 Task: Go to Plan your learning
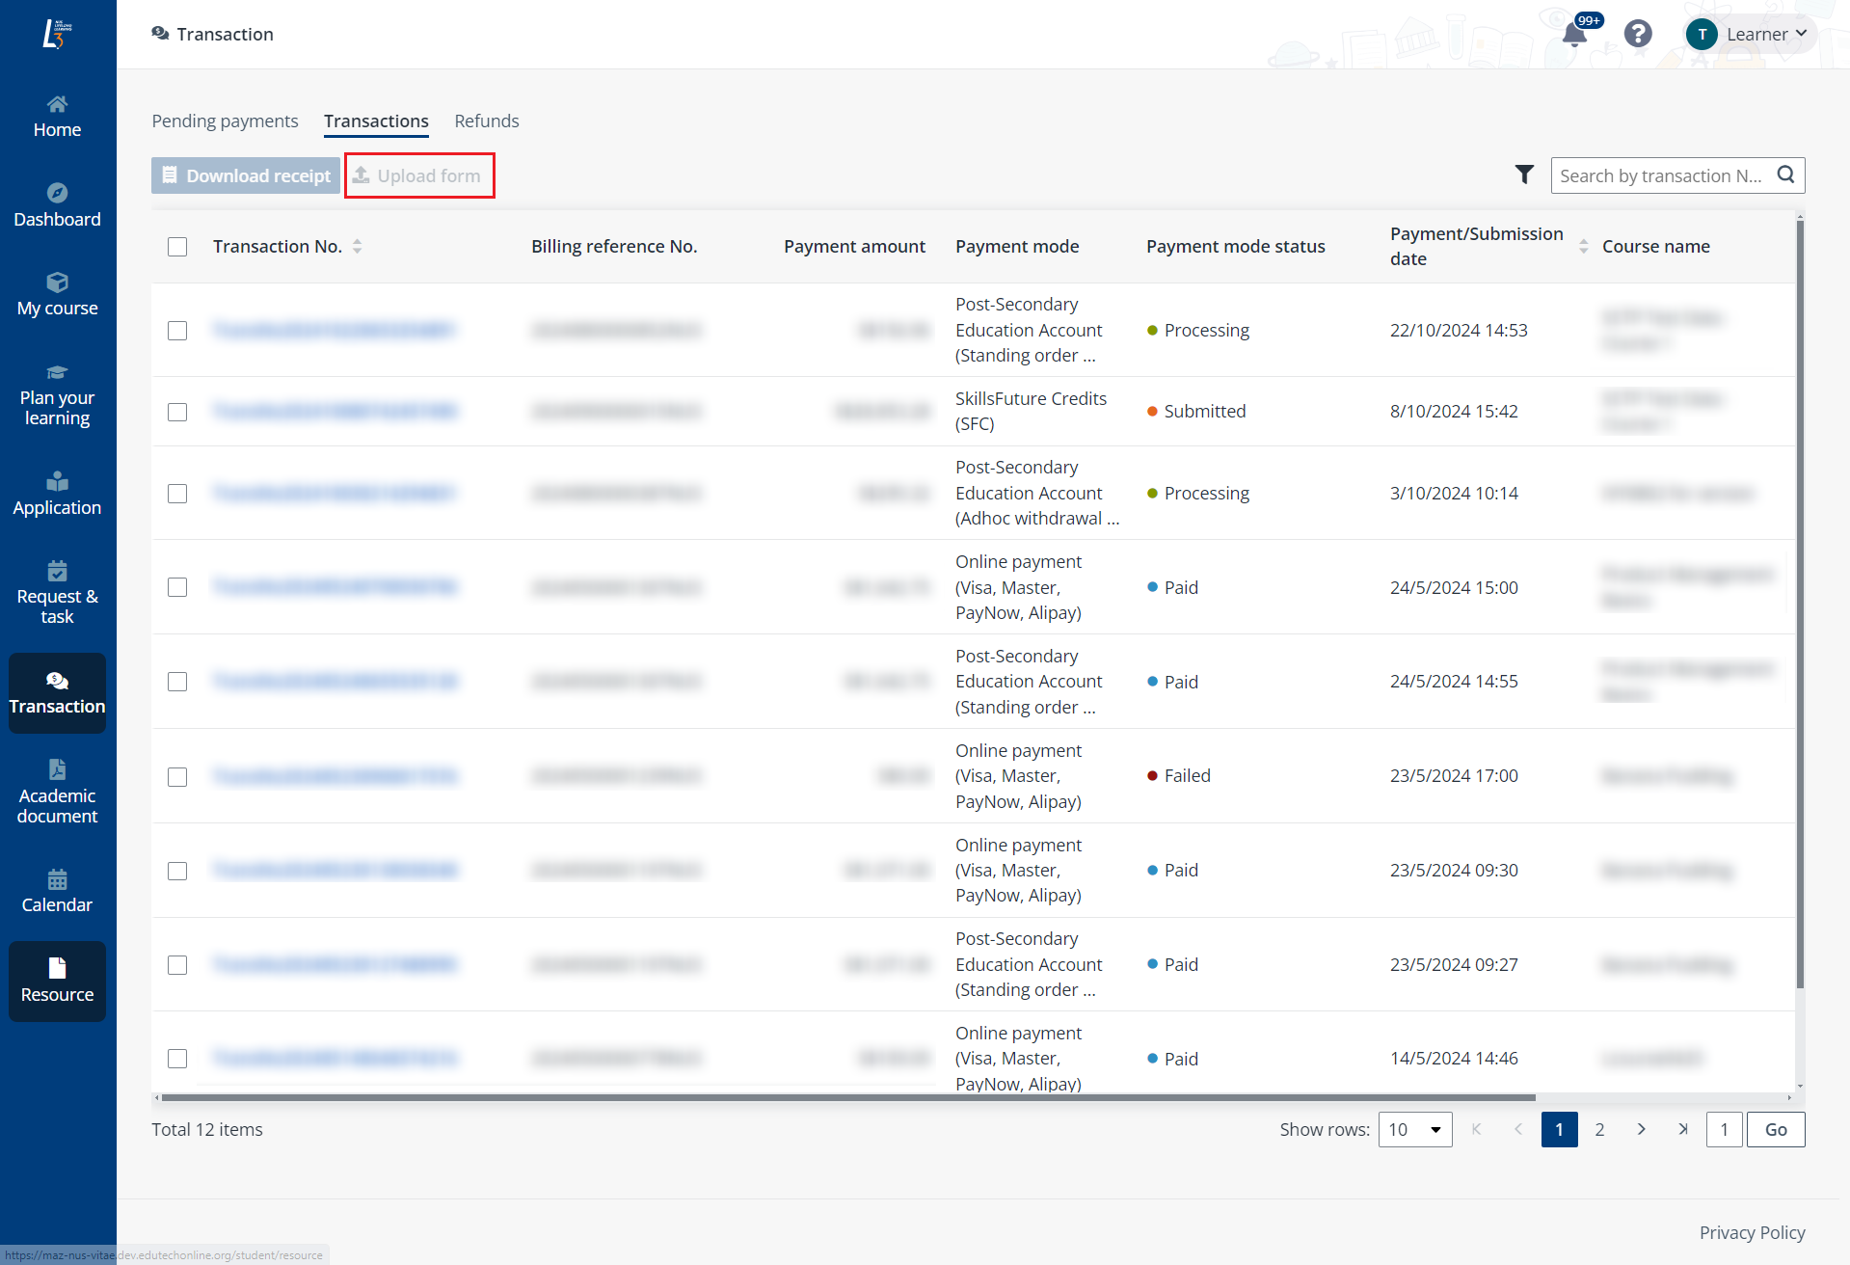[x=57, y=394]
